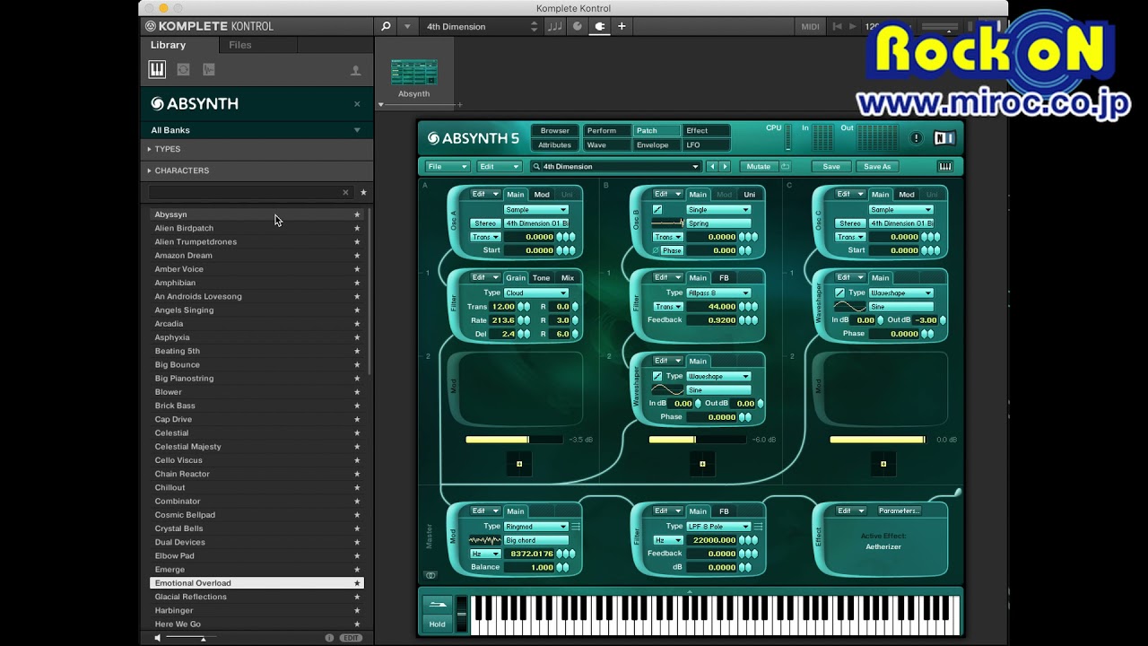
Task: Click the Save As button
Action: pos(877,166)
